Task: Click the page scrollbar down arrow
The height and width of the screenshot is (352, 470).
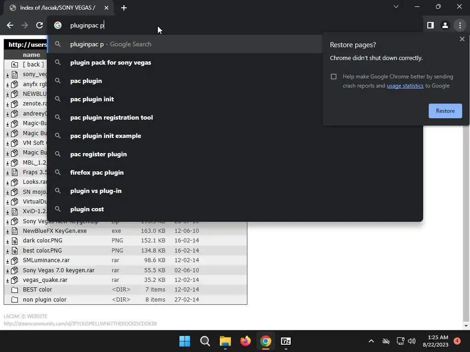Action: [x=466, y=326]
